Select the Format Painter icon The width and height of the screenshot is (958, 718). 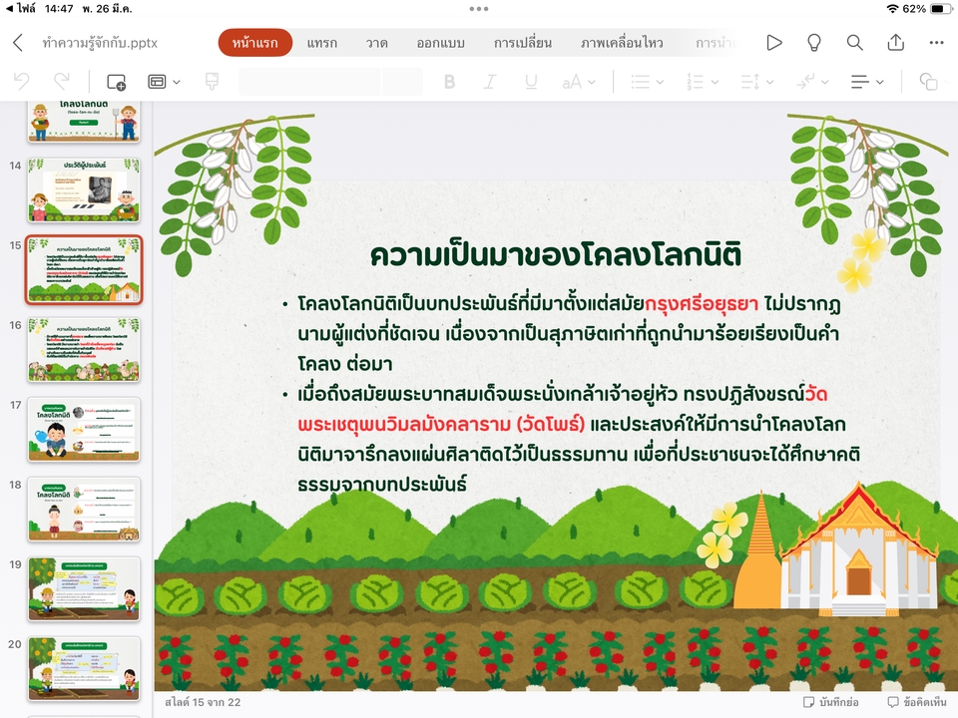(210, 82)
